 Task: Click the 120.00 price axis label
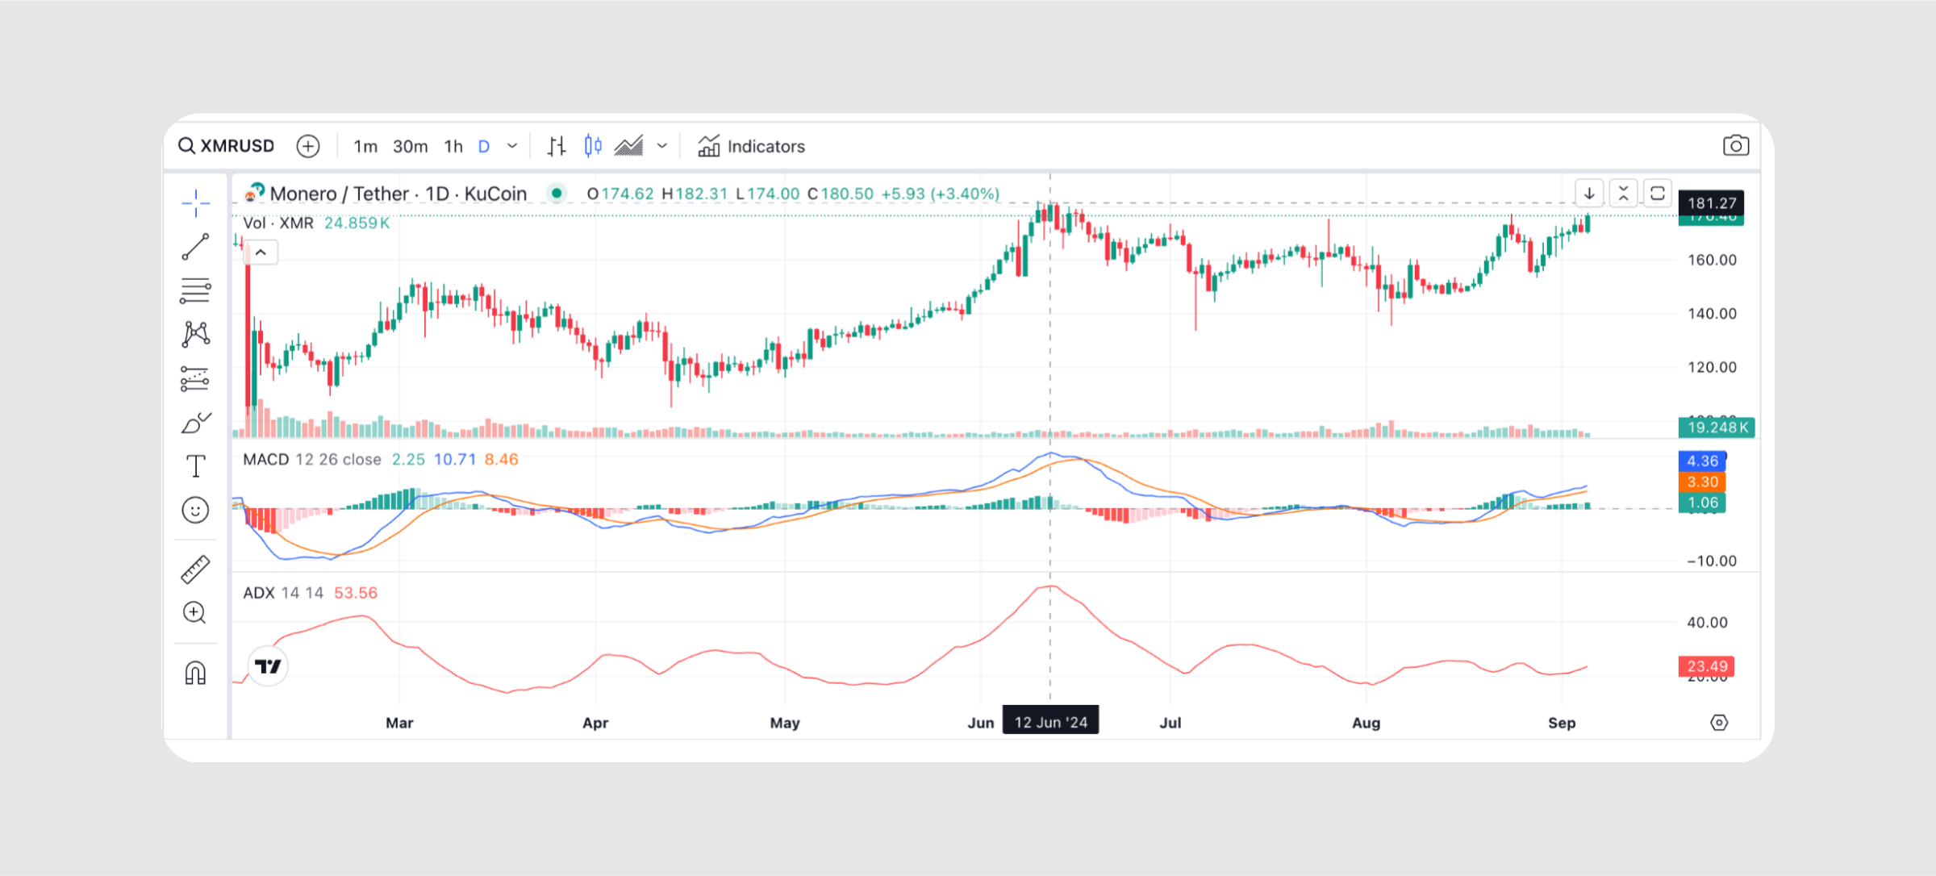click(x=1712, y=367)
